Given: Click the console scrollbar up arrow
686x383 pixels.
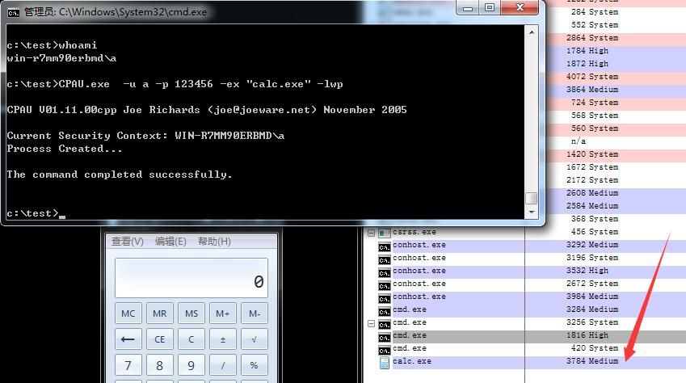Looking at the screenshot, I should pos(531,32).
